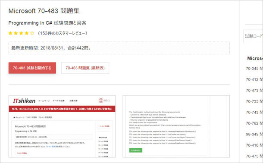Open the 70-473 問題集 sidebar link
Screen dimensions: 263x163
click(x=254, y=91)
